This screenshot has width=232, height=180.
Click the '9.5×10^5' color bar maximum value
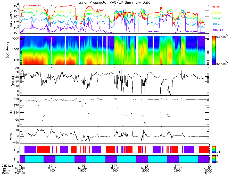(222, 37)
